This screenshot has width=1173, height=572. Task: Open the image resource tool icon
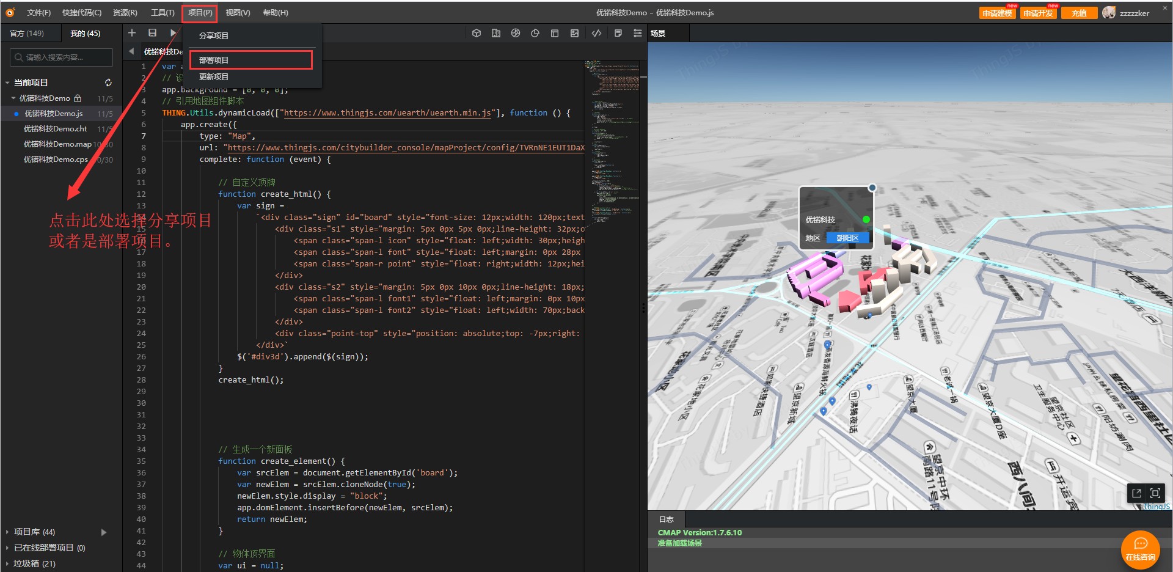tap(574, 33)
